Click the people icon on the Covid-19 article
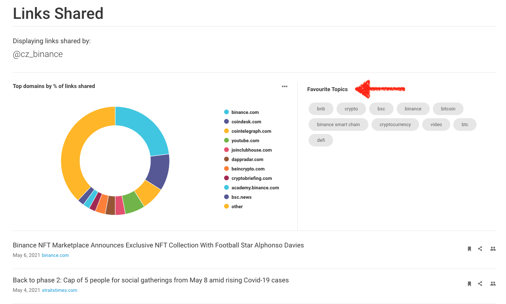 point(493,283)
